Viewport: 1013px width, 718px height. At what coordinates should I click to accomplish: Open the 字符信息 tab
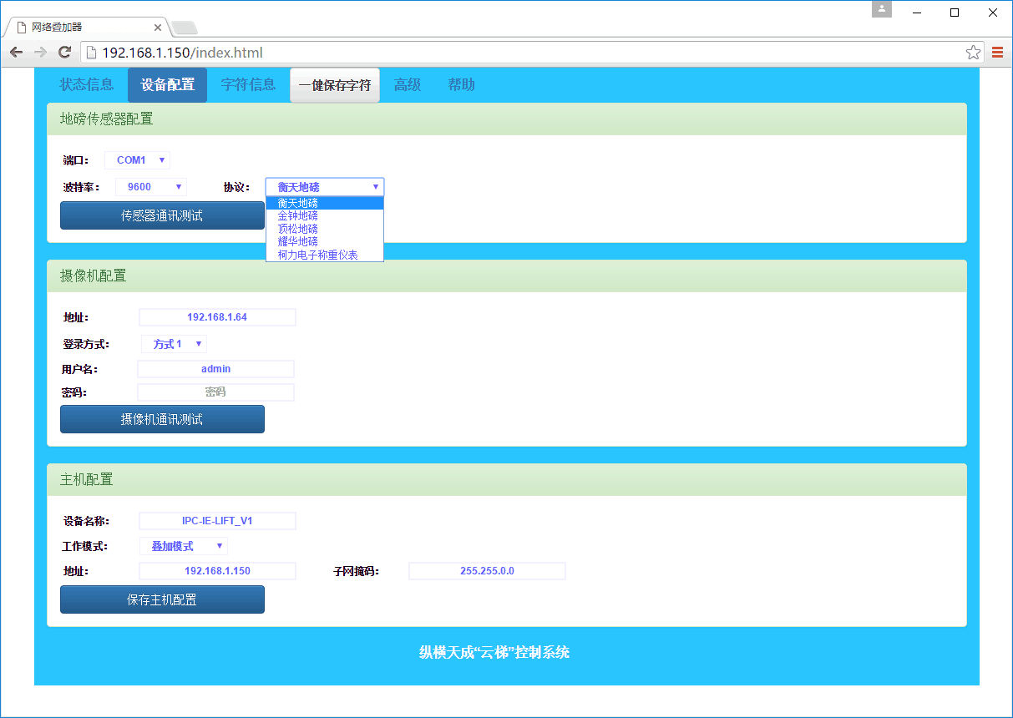(248, 85)
